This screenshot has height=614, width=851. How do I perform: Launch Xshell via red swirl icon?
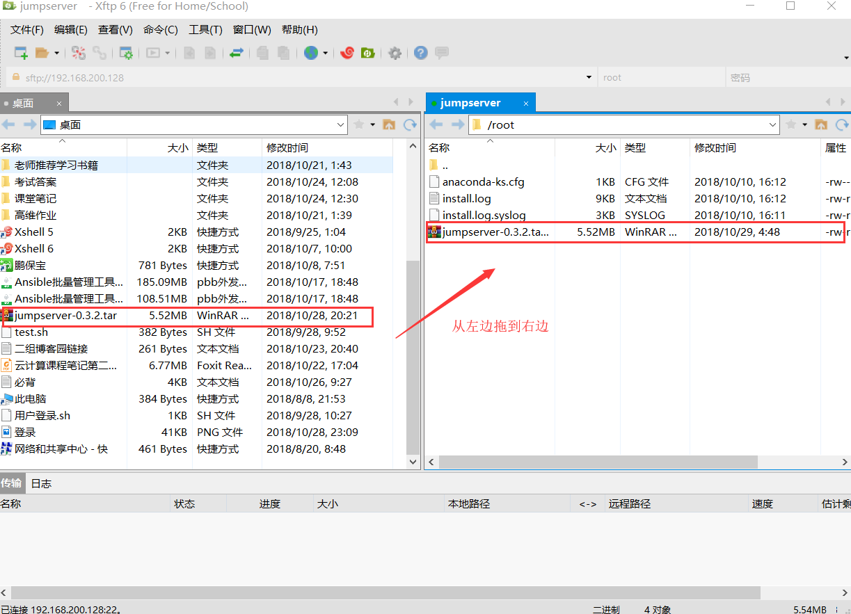[x=347, y=53]
